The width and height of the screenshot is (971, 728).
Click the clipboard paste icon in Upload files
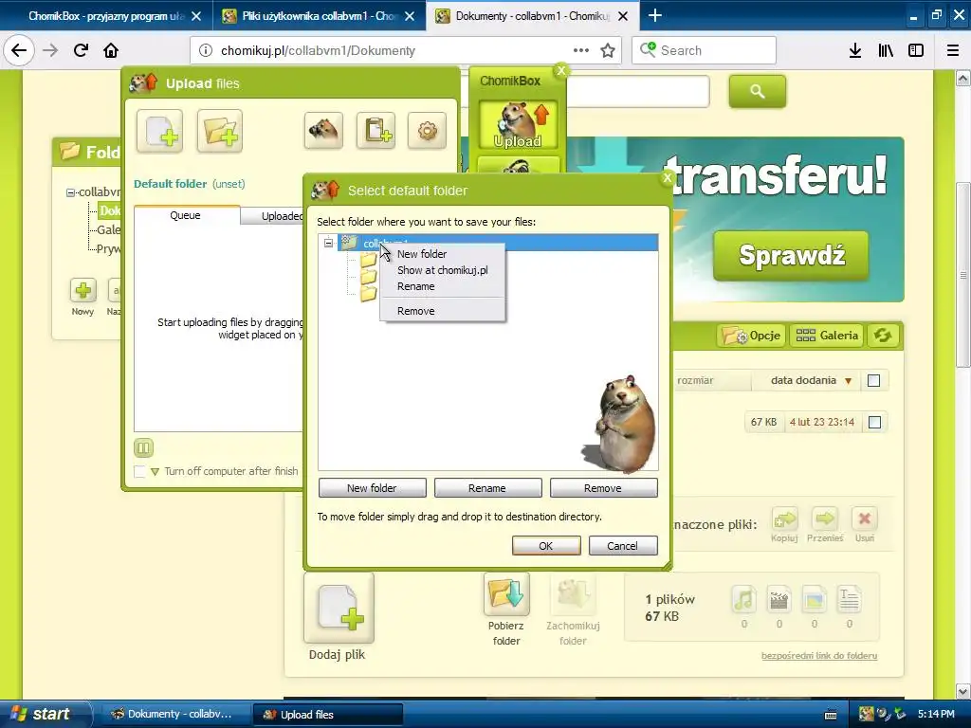pos(376,131)
